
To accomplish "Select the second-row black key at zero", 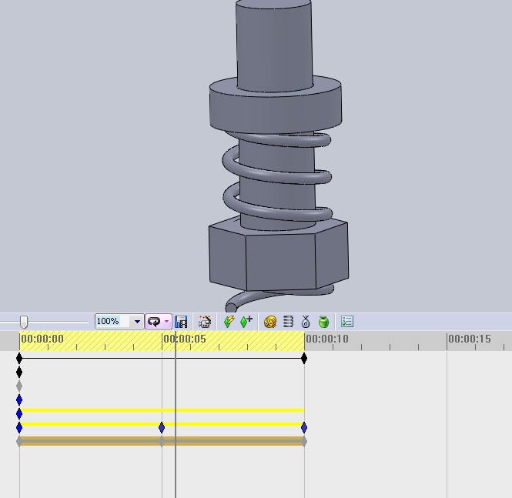I will [19, 372].
